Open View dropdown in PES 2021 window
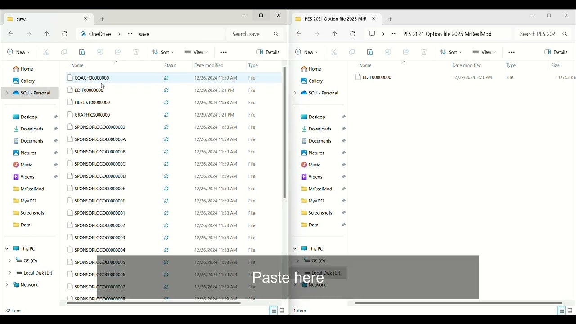Screen dimensions: 576x324 click(485, 52)
